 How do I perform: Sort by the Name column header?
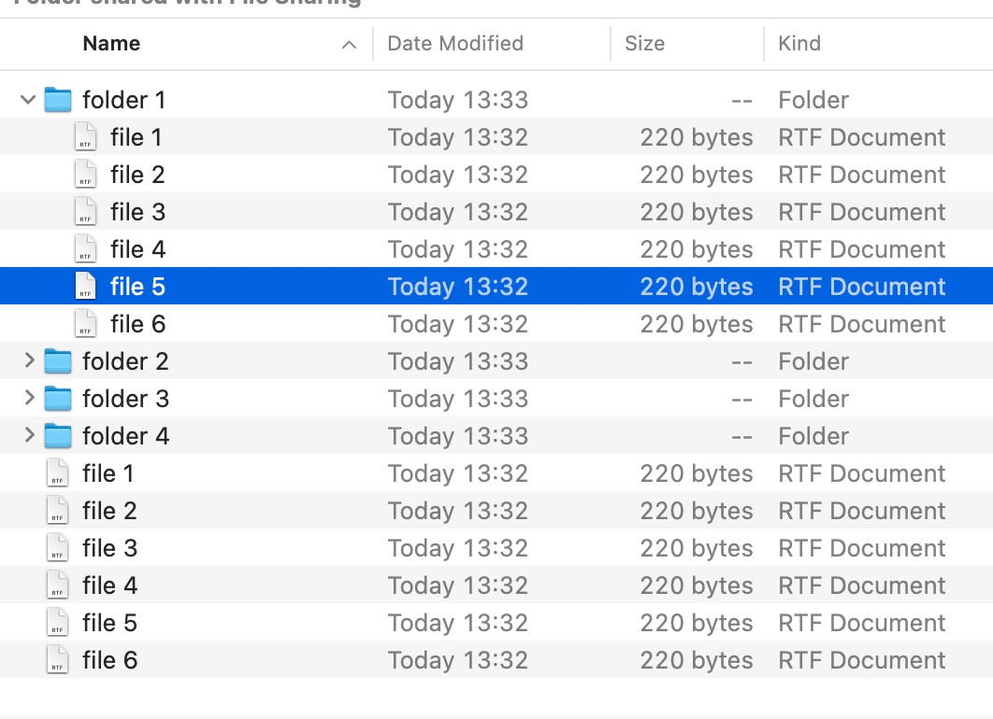click(111, 44)
